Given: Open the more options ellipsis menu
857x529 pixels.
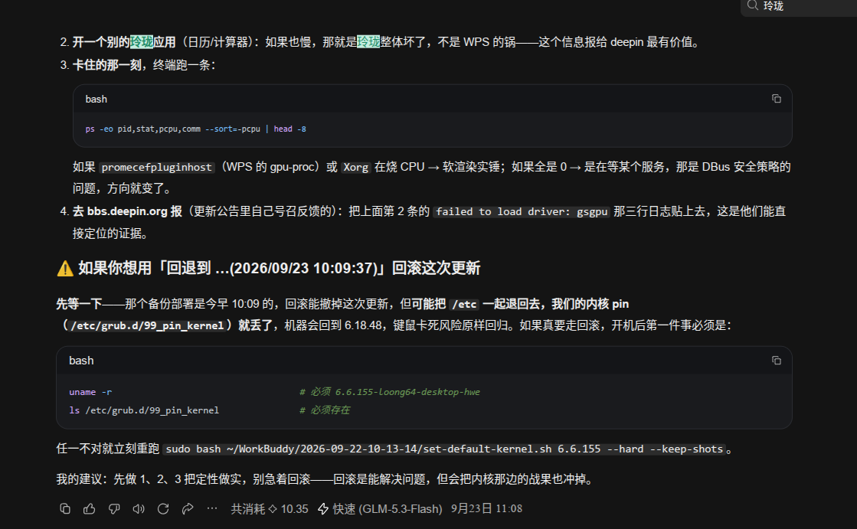Looking at the screenshot, I should [212, 509].
